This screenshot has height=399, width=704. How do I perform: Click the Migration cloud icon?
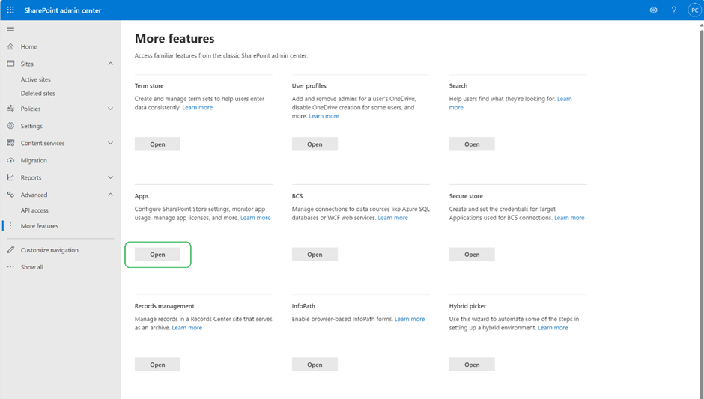click(x=10, y=160)
